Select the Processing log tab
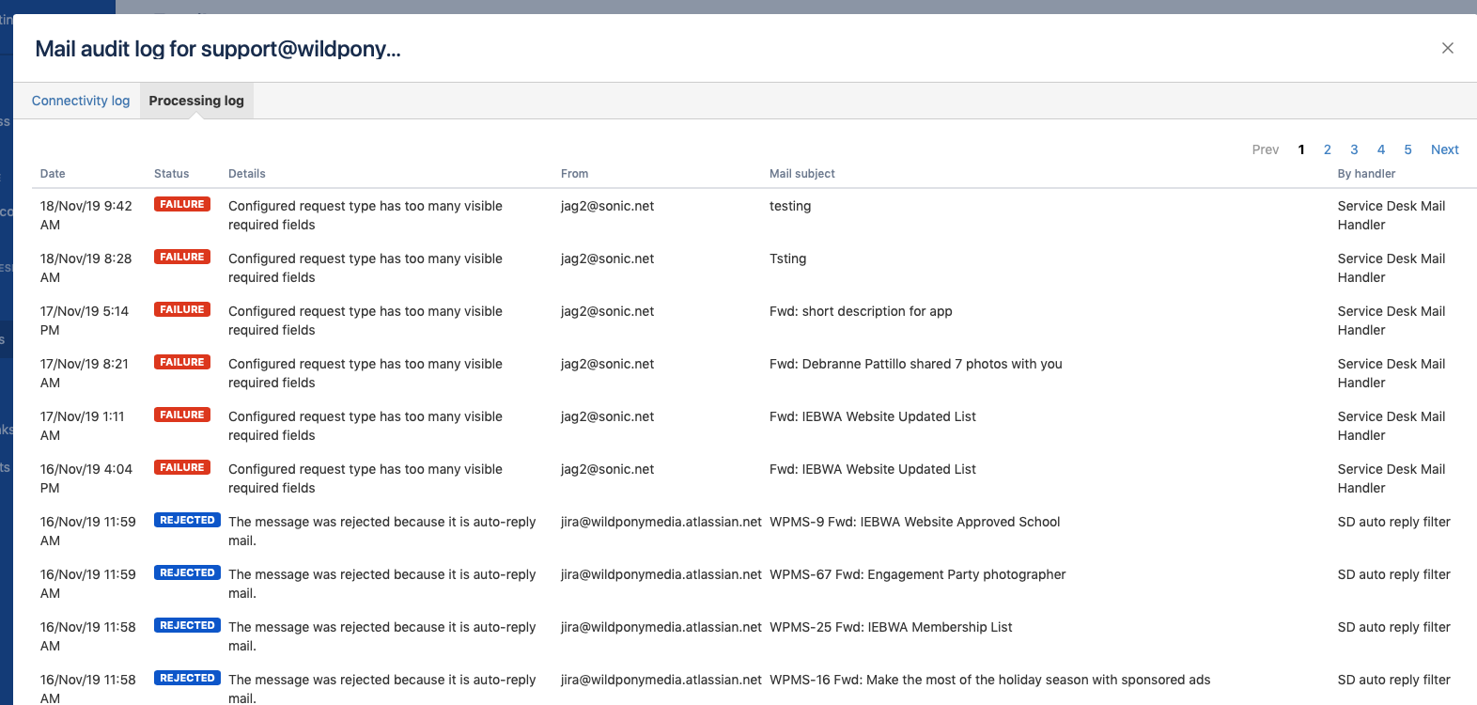The image size is (1477, 705). coord(196,101)
